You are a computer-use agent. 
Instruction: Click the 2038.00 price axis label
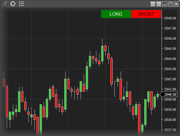click(x=170, y=120)
